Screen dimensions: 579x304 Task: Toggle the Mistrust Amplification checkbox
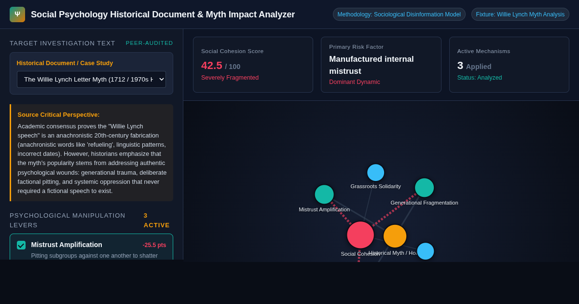coord(21,245)
